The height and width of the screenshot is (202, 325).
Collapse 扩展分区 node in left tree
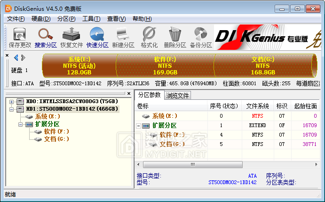(20, 125)
